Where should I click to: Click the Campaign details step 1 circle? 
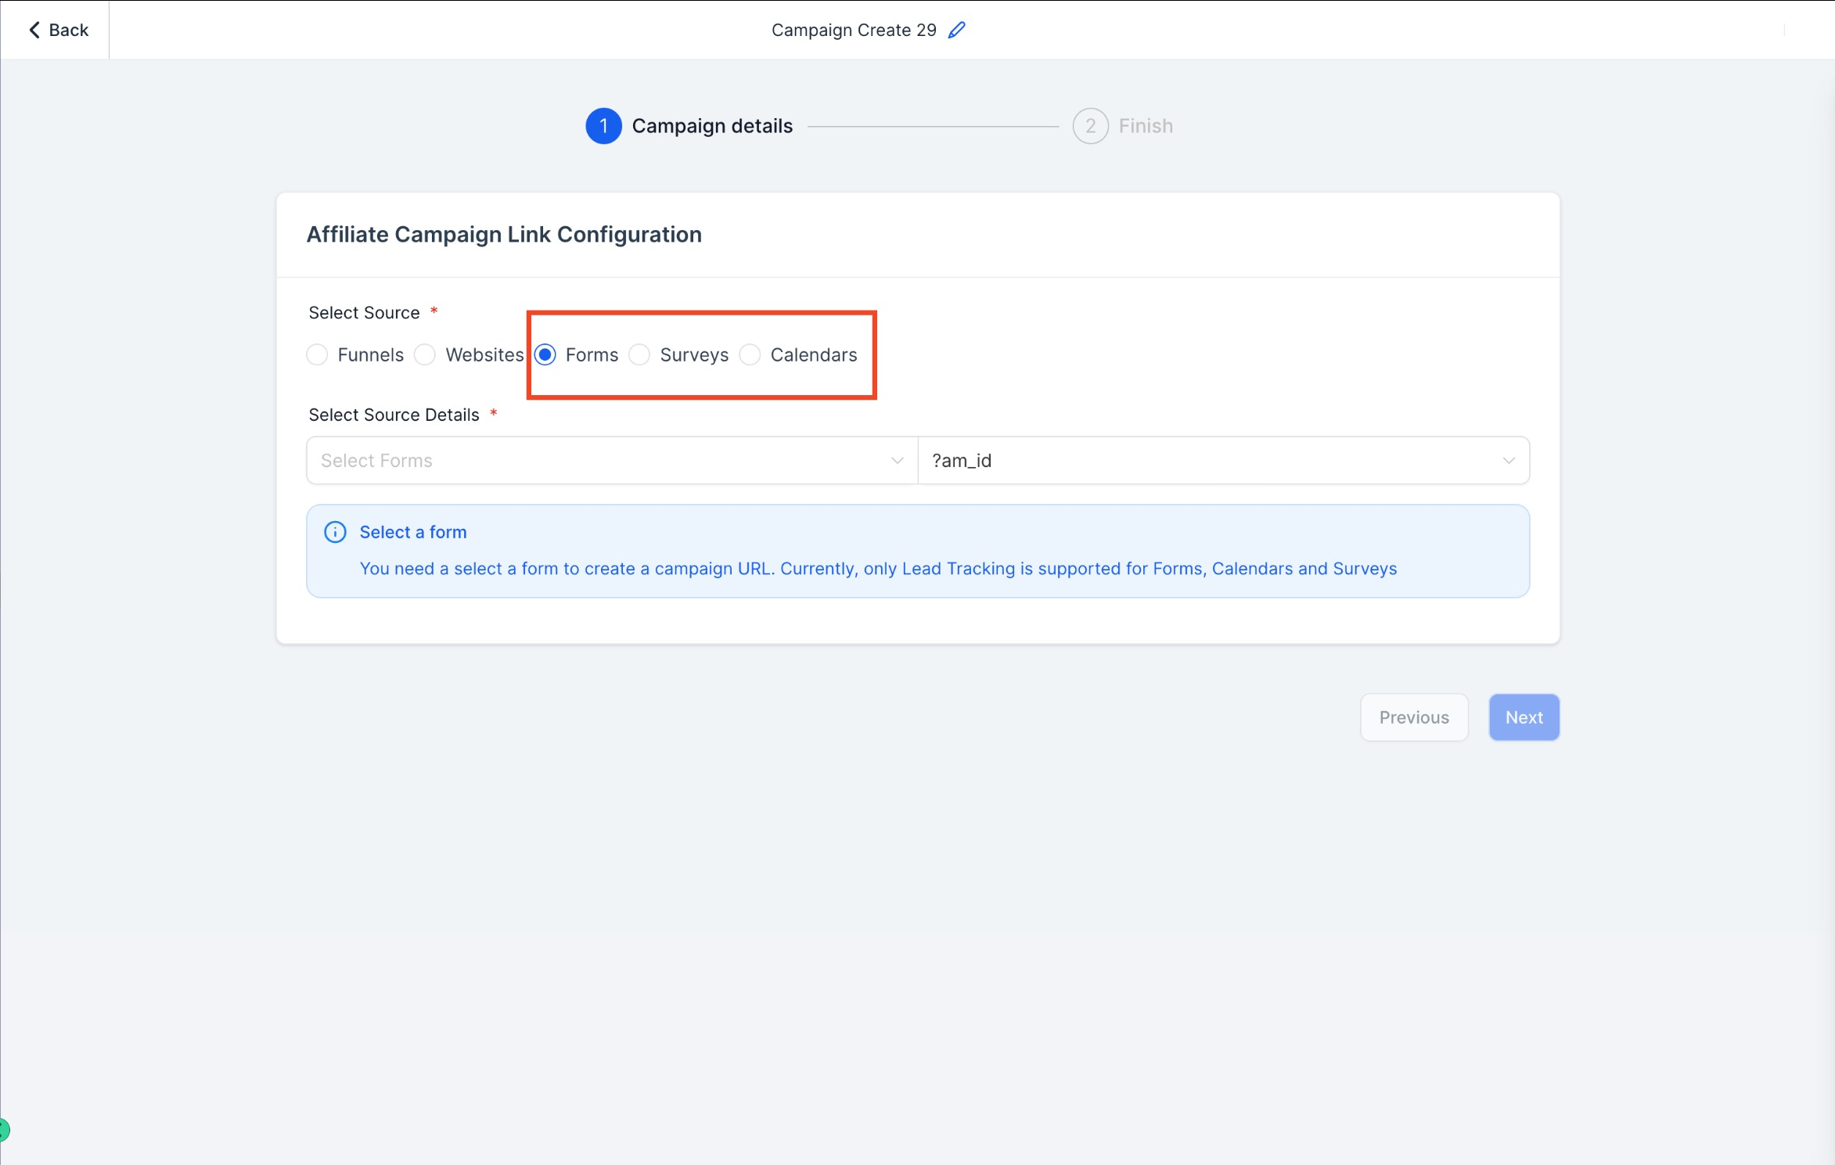coord(603,126)
